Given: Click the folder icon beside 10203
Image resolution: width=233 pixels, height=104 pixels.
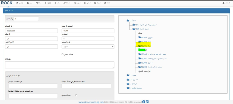Looking at the screenshot, I should tap(139, 37).
